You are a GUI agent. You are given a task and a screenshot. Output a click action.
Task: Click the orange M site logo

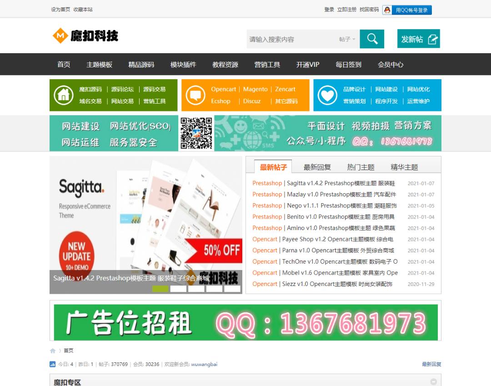pyautogui.click(x=60, y=35)
